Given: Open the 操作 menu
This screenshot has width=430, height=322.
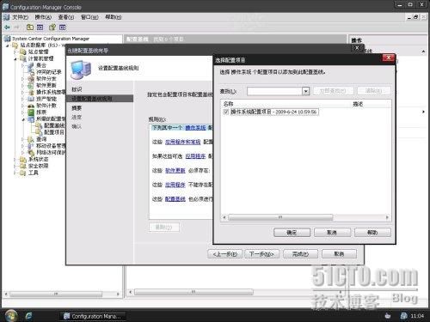Looking at the screenshot, I should pyautogui.click(x=43, y=17).
